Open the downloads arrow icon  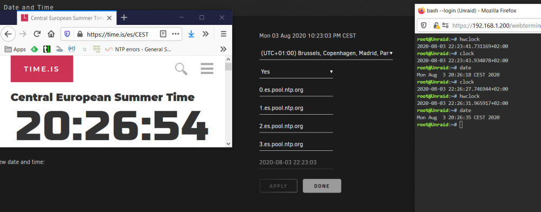pos(191,34)
